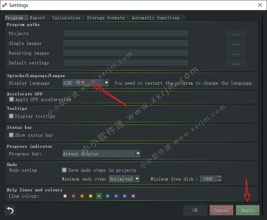The width and height of the screenshot is (267, 220).
Task: Browse for the Default settings path
Action: point(235,63)
